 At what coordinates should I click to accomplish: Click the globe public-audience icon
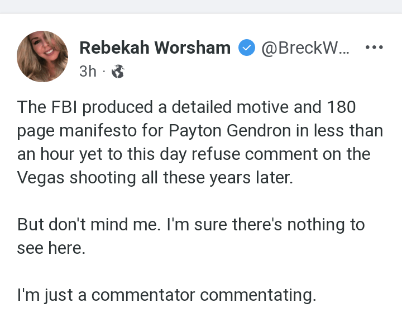(118, 72)
